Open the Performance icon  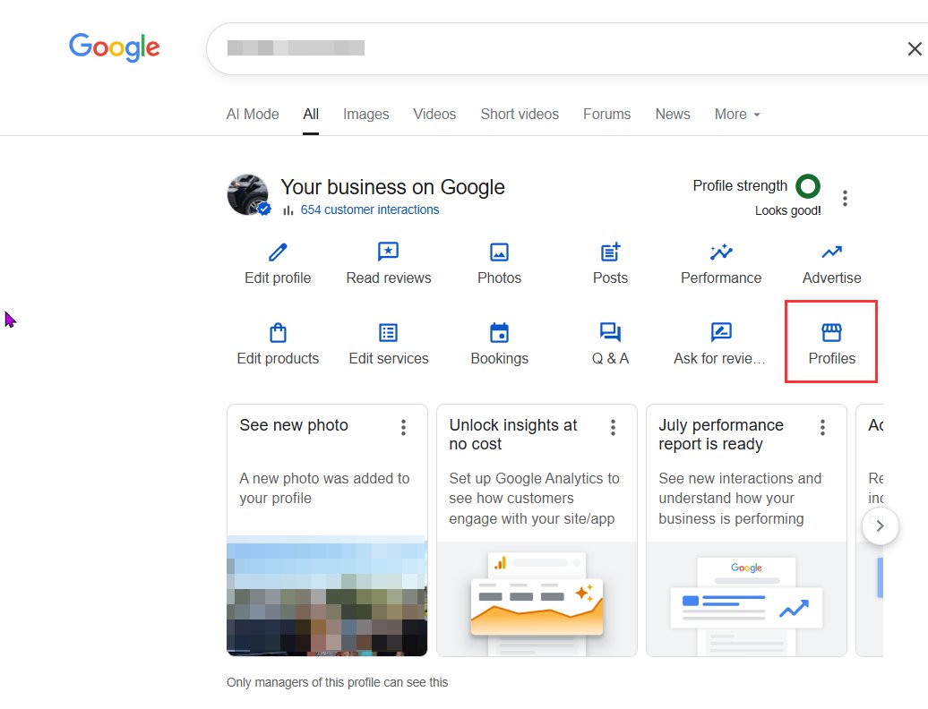click(x=720, y=252)
